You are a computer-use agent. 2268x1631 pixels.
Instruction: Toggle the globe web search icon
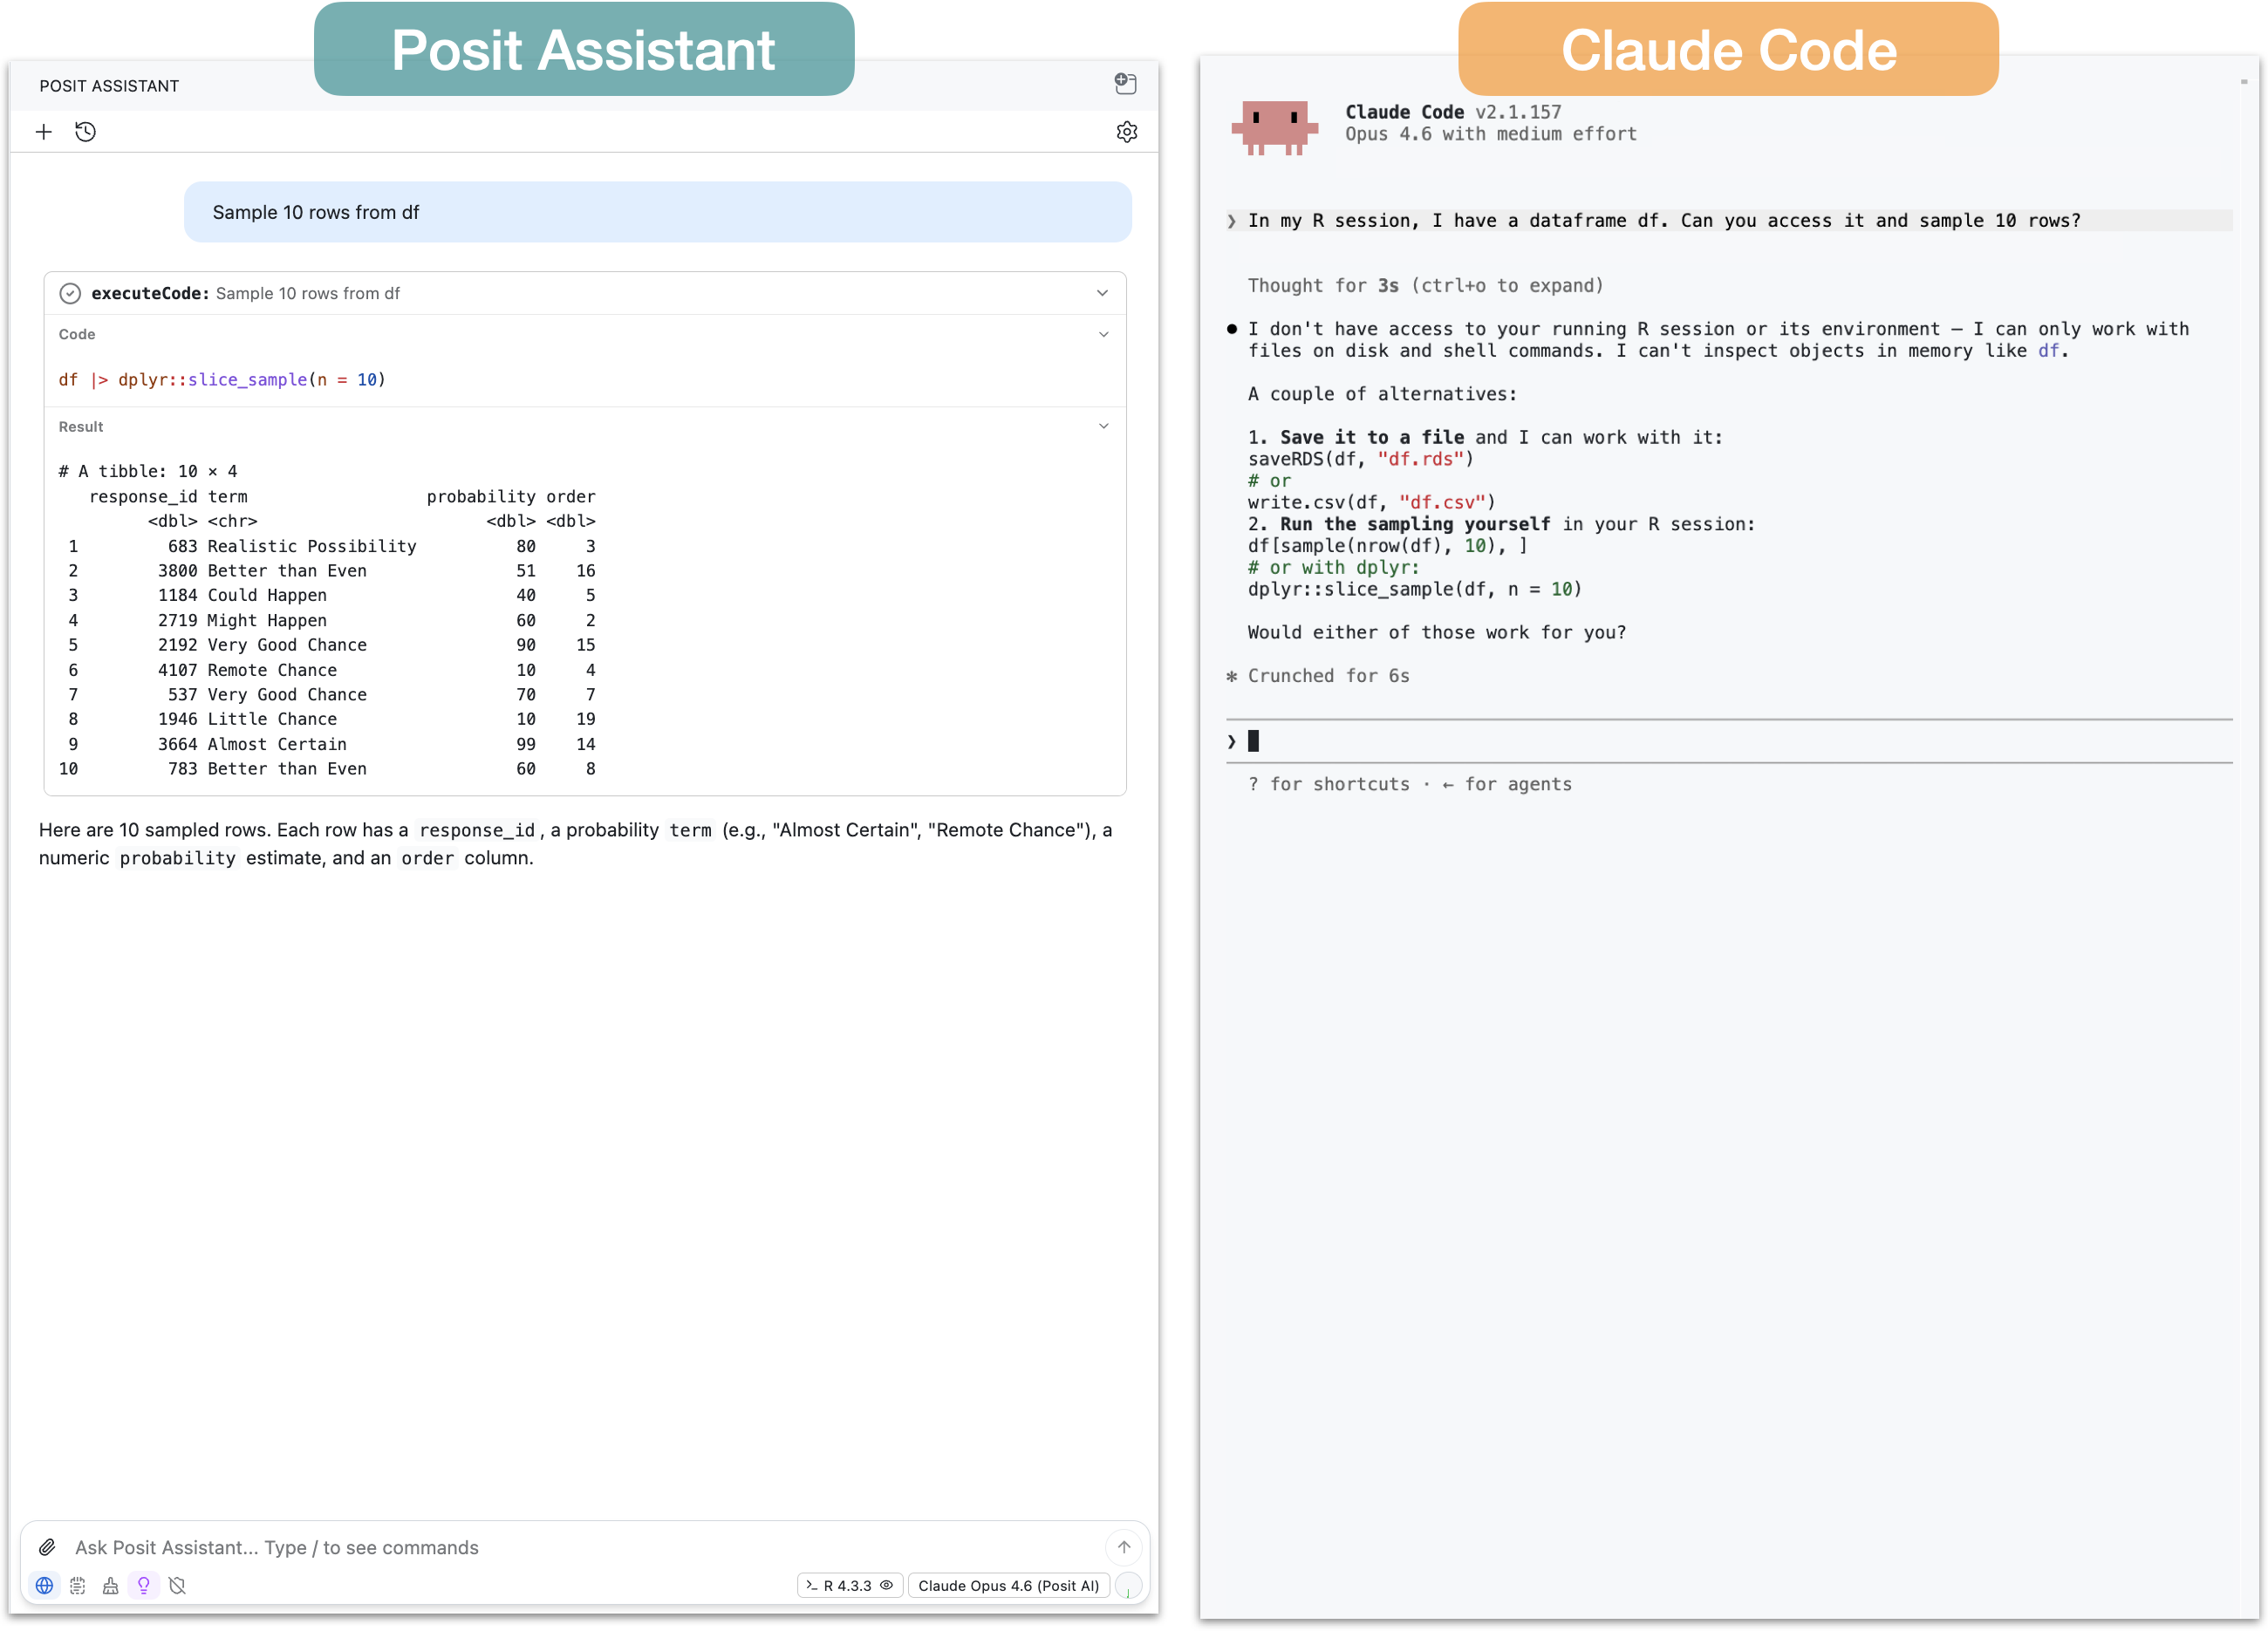(45, 1585)
